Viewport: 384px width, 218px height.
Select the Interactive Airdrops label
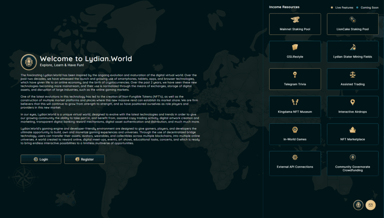352,112
